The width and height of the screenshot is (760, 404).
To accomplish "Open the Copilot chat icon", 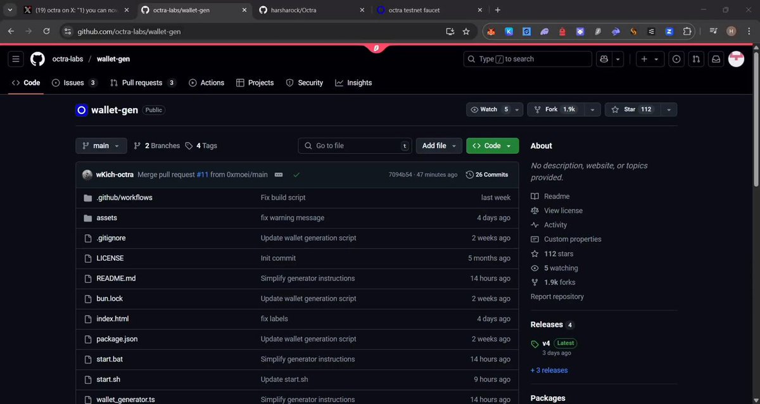I will 604,59.
